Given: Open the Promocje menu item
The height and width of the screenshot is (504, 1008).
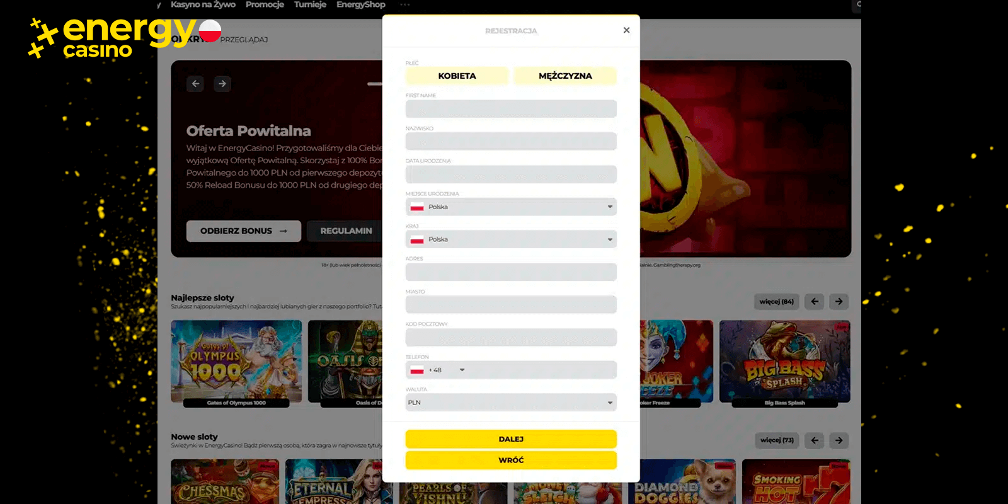Looking at the screenshot, I should (265, 4).
